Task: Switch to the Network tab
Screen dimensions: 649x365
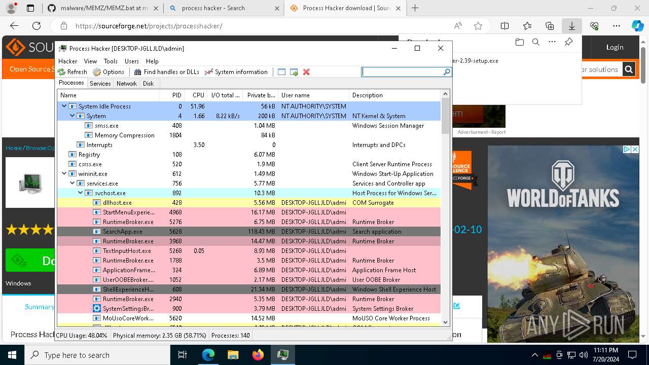Action: click(x=127, y=84)
